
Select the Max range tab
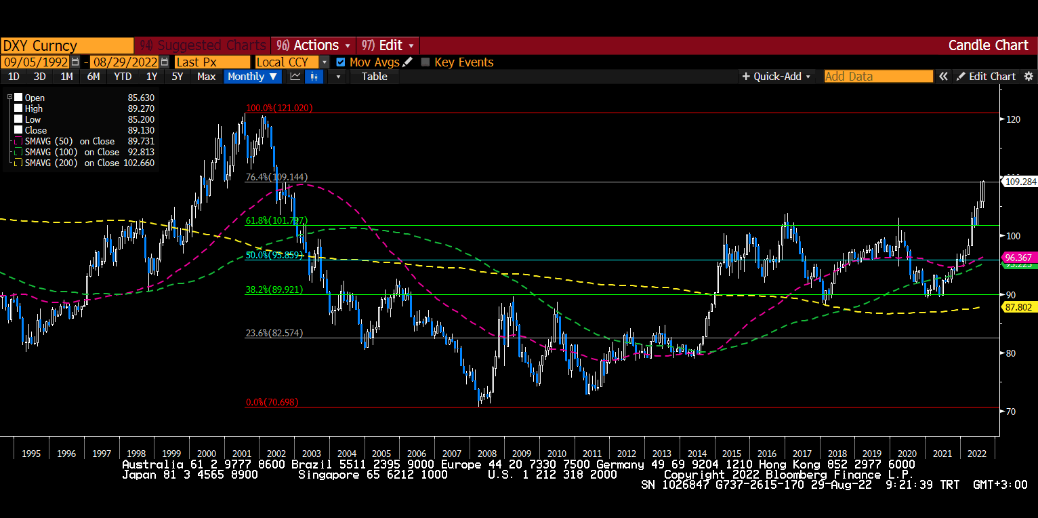point(206,77)
